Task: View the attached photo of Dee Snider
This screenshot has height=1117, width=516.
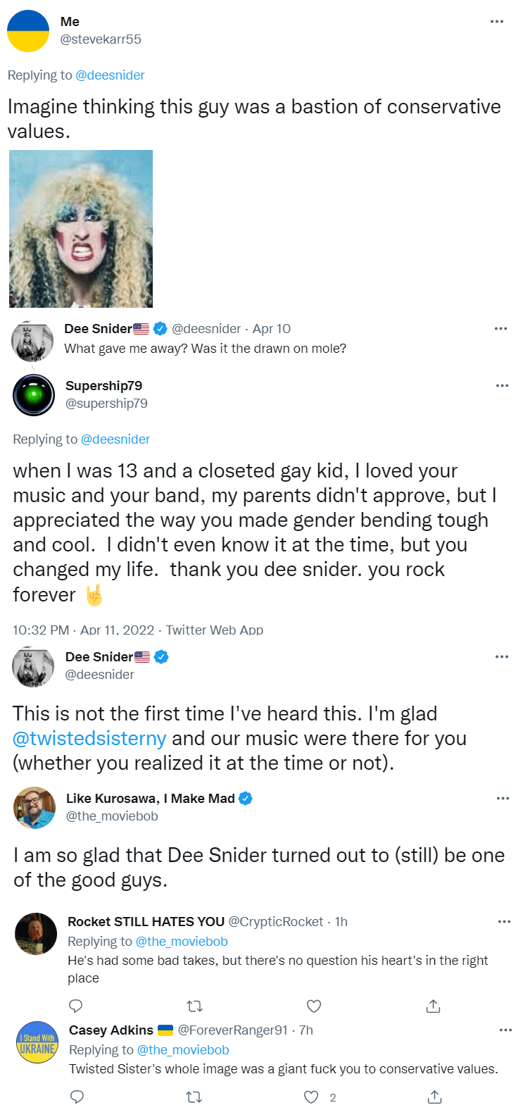Action: pyautogui.click(x=81, y=229)
